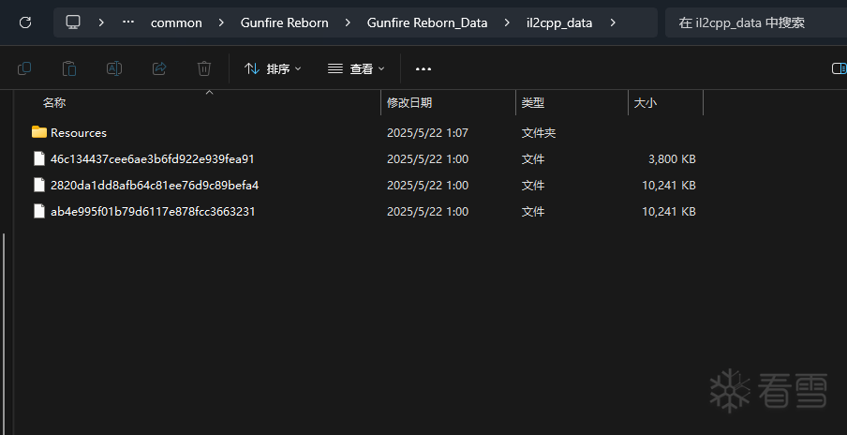Click the Paste toolbar icon
The width and height of the screenshot is (847, 435).
(69, 68)
